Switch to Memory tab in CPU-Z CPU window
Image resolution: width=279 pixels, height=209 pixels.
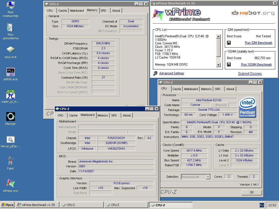pos(206,89)
